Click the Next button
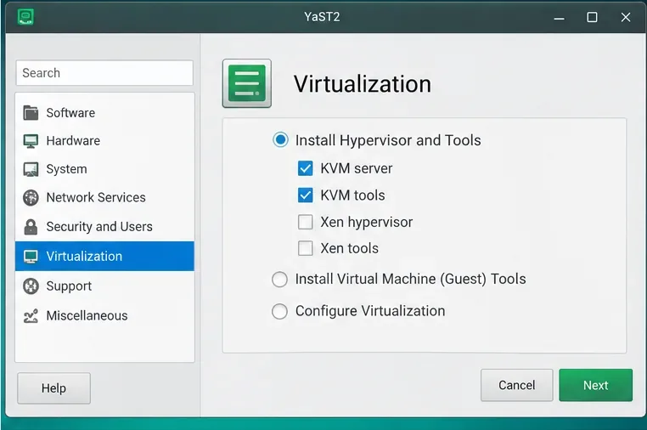 tap(595, 385)
